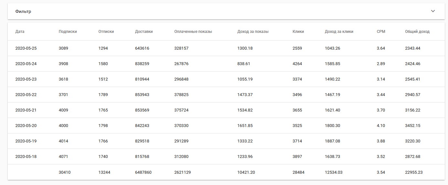
Task: Click CPM value 3.64
Action: pos(381,48)
